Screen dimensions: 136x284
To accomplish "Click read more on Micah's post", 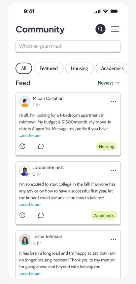I will pyautogui.click(x=31, y=135).
